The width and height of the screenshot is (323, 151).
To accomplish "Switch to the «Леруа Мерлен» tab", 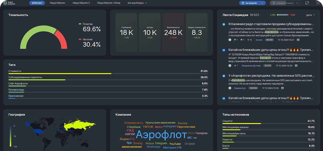I will (x=57, y=3).
